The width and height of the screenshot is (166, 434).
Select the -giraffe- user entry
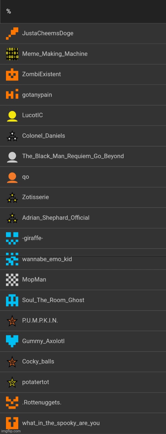83,238
